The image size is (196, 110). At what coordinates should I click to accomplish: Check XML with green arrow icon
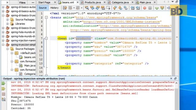(157, 8)
